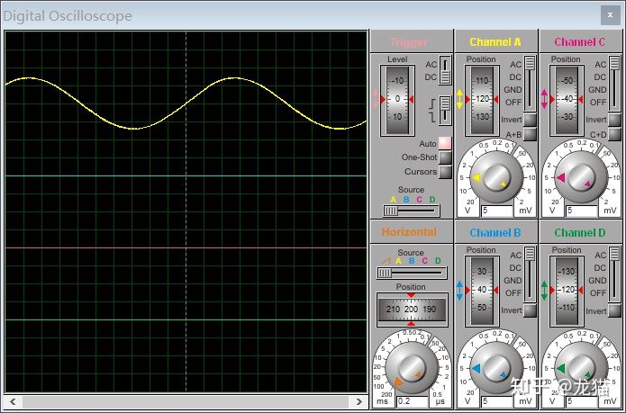Click the horizontal scrollbar track

tap(186, 401)
